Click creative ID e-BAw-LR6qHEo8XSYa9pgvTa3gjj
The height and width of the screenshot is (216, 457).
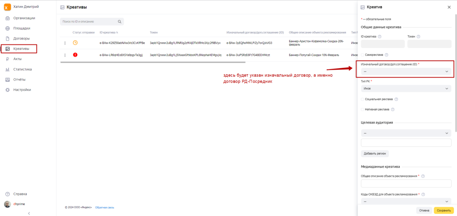click(x=121, y=55)
